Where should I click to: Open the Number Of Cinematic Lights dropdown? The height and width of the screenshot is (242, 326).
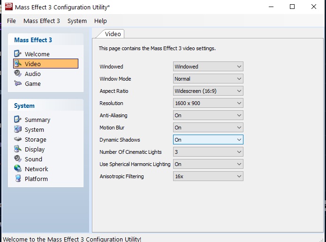(x=208, y=152)
